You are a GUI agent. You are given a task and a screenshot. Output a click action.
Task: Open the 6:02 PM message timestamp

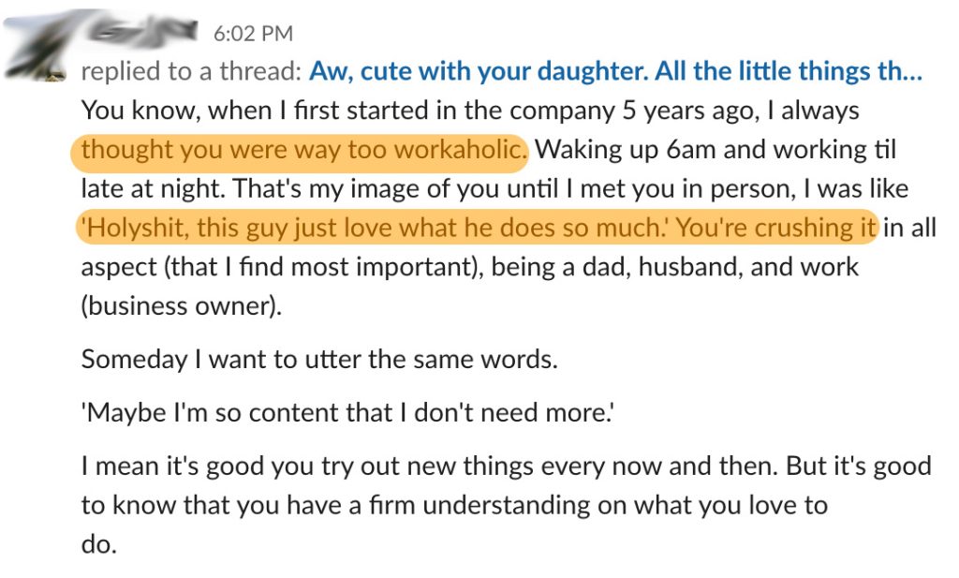(253, 33)
